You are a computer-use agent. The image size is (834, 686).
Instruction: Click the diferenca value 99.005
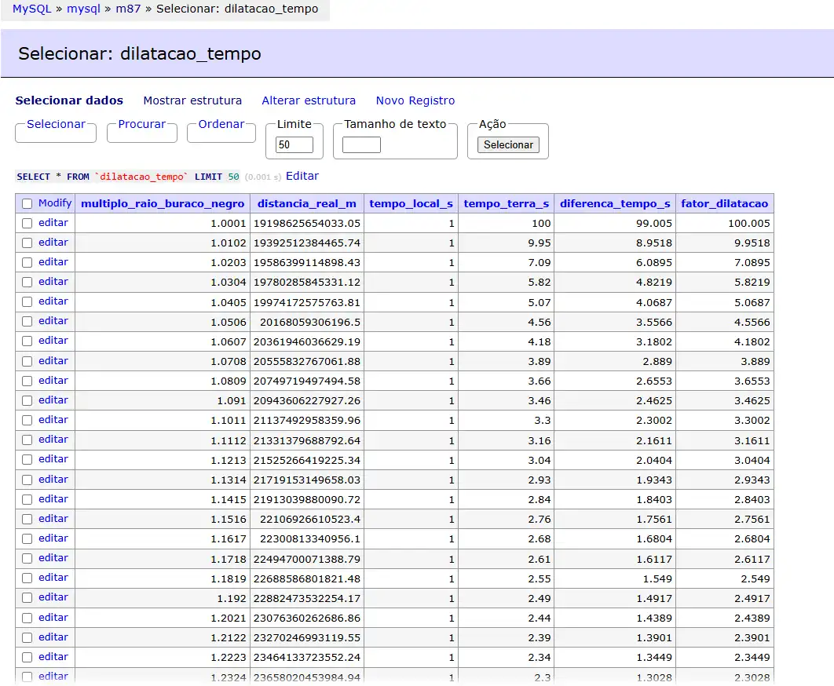pos(654,224)
